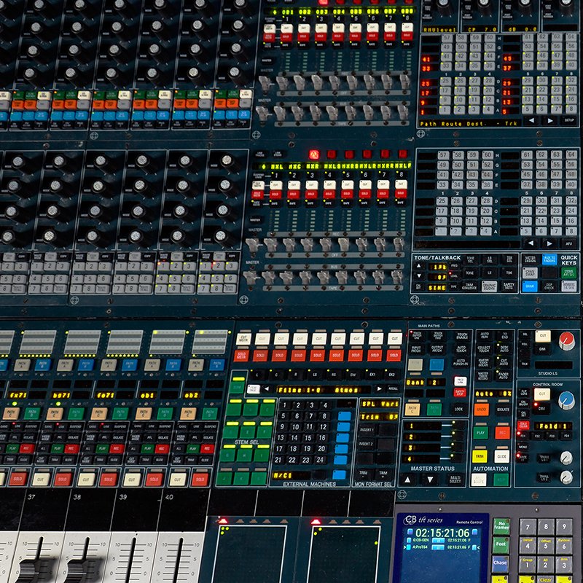This screenshot has height=583, width=583.
Task: Tap the timecode 02:15:21:06 on remote screen
Action: point(442,533)
